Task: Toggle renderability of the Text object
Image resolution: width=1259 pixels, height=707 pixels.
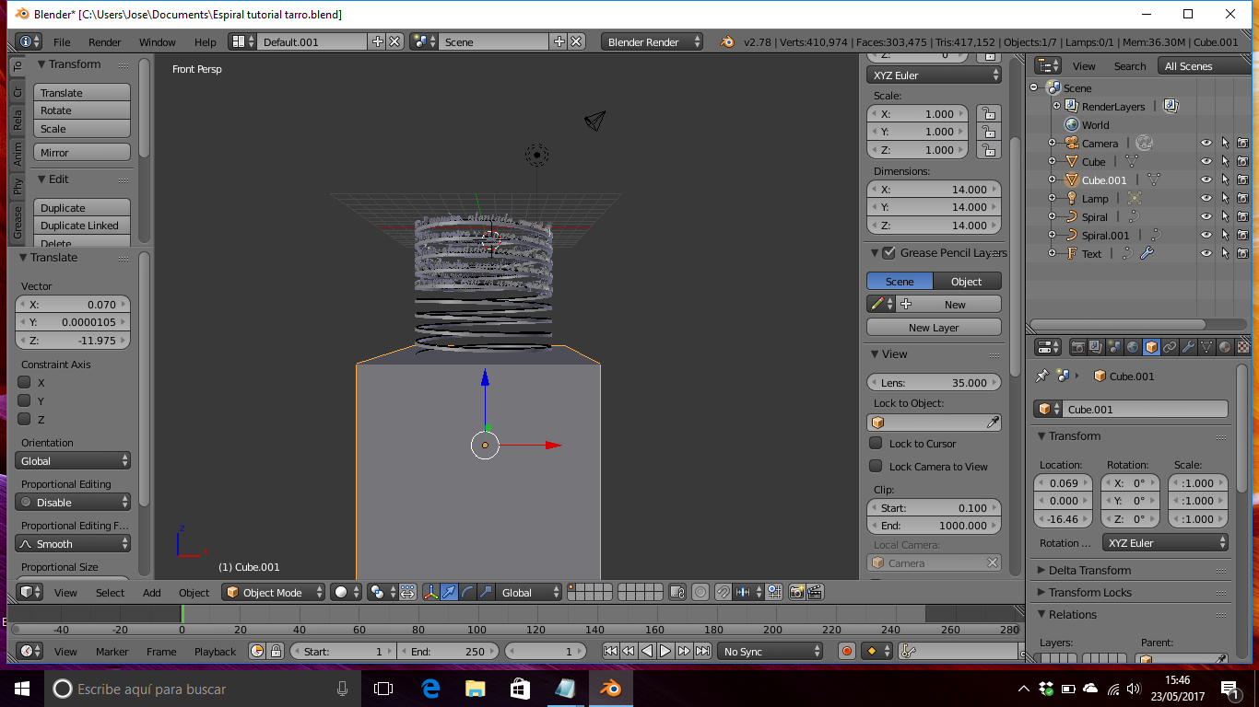Action: [x=1242, y=253]
